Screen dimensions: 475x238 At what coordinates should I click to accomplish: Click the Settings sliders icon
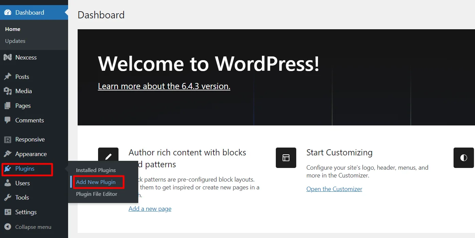[x=7, y=212]
